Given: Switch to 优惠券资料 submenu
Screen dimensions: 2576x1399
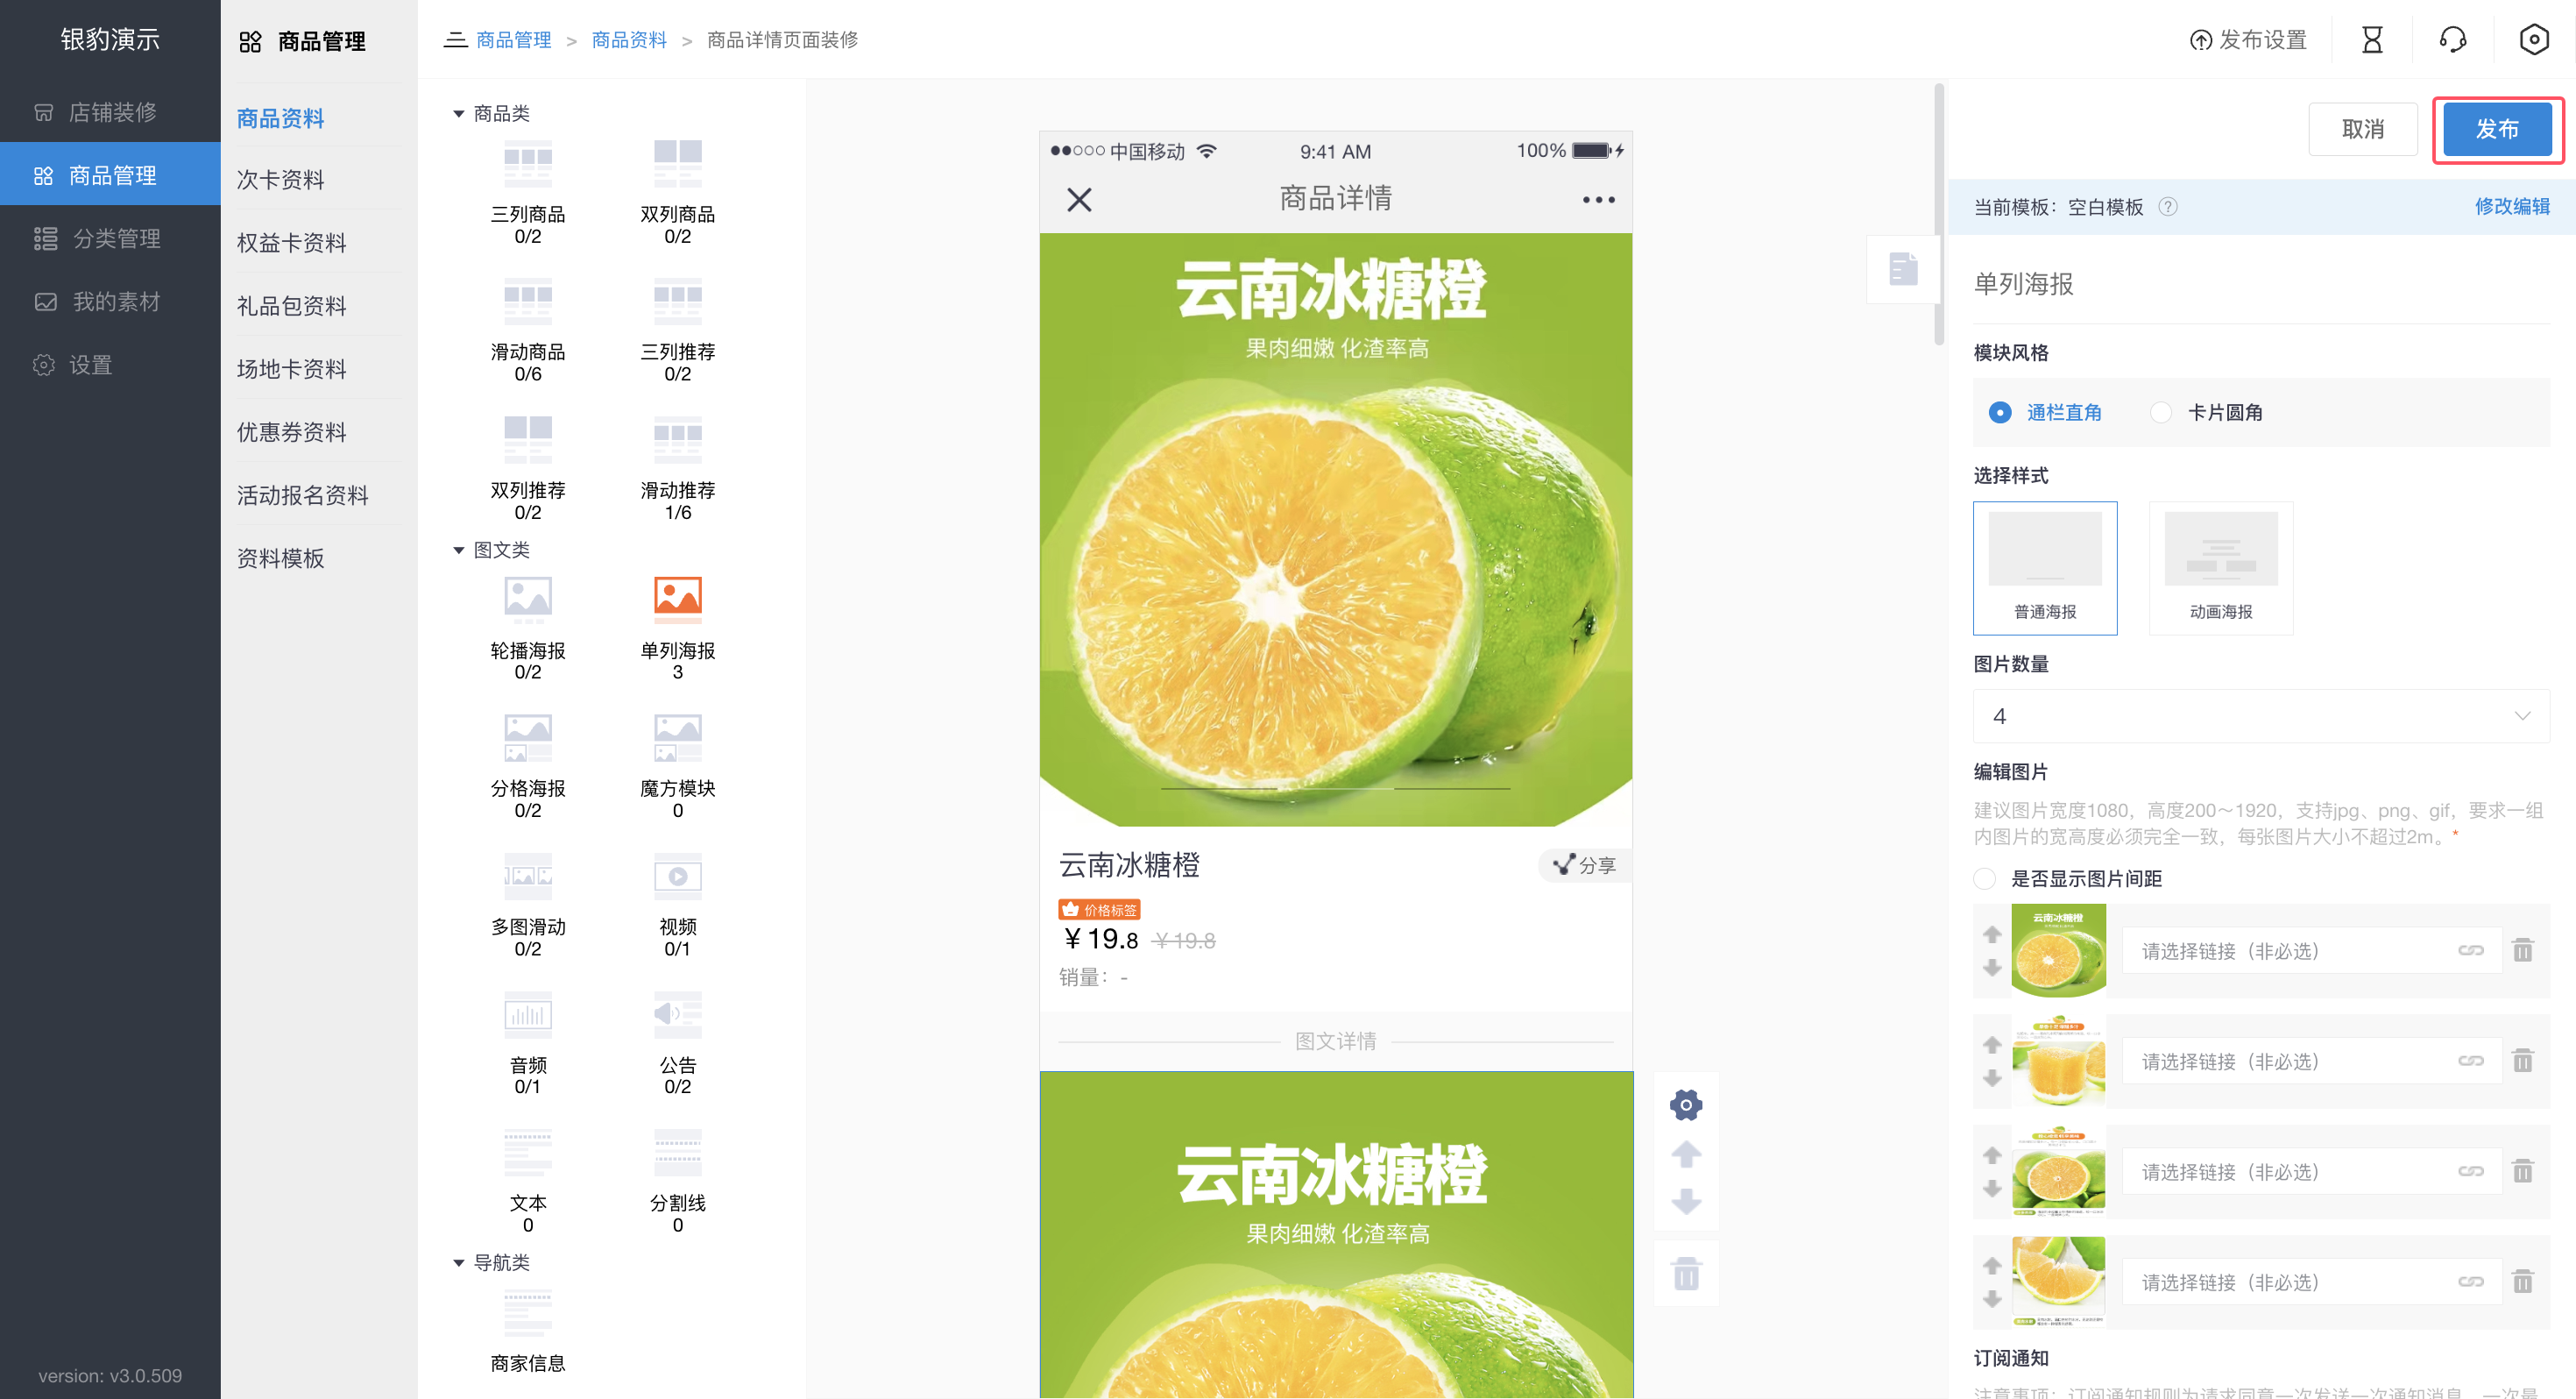Looking at the screenshot, I should (x=292, y=431).
